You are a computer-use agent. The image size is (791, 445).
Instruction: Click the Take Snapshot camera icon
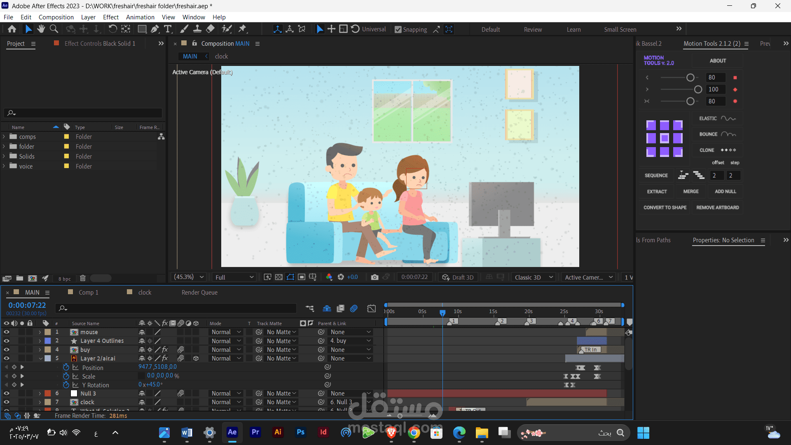click(x=374, y=277)
